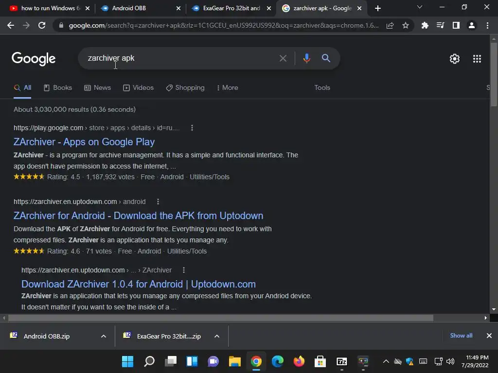Open Microsoft Store from the taskbar
This screenshot has height=373, width=498.
320,361
